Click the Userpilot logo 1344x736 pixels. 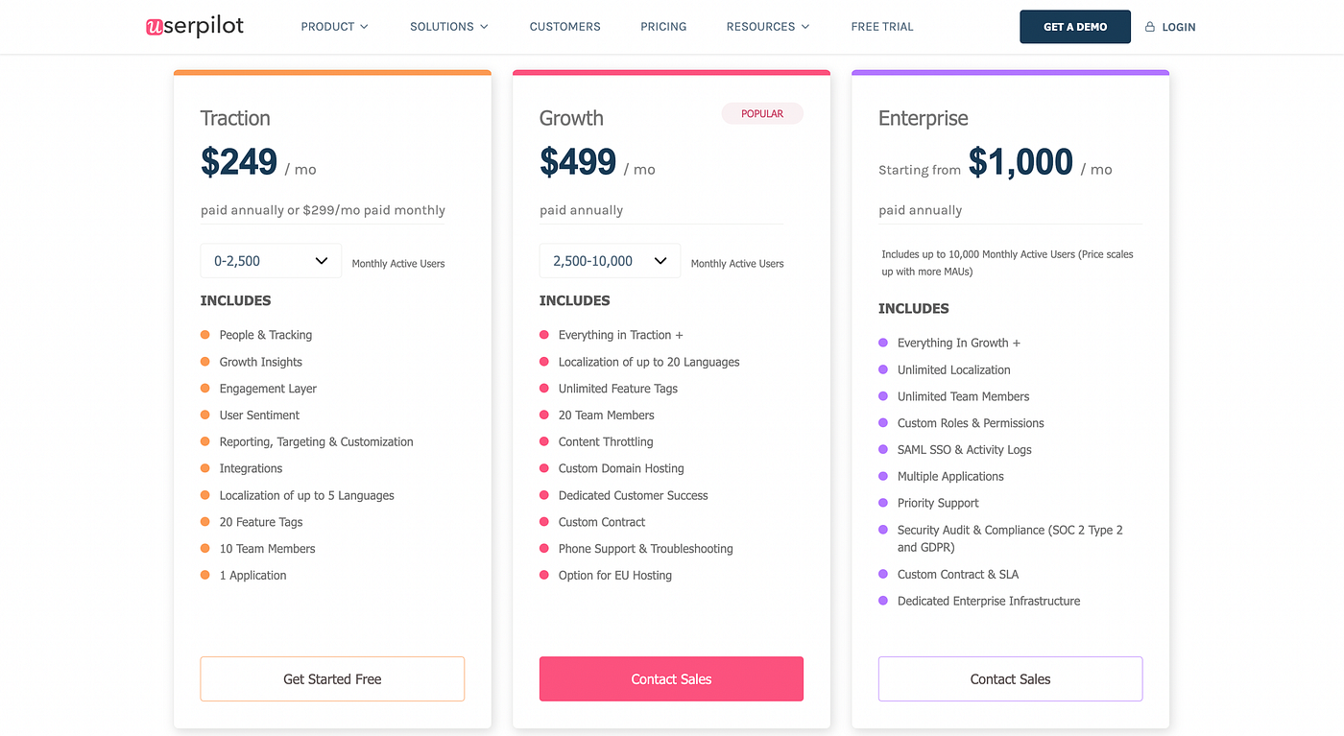[195, 27]
